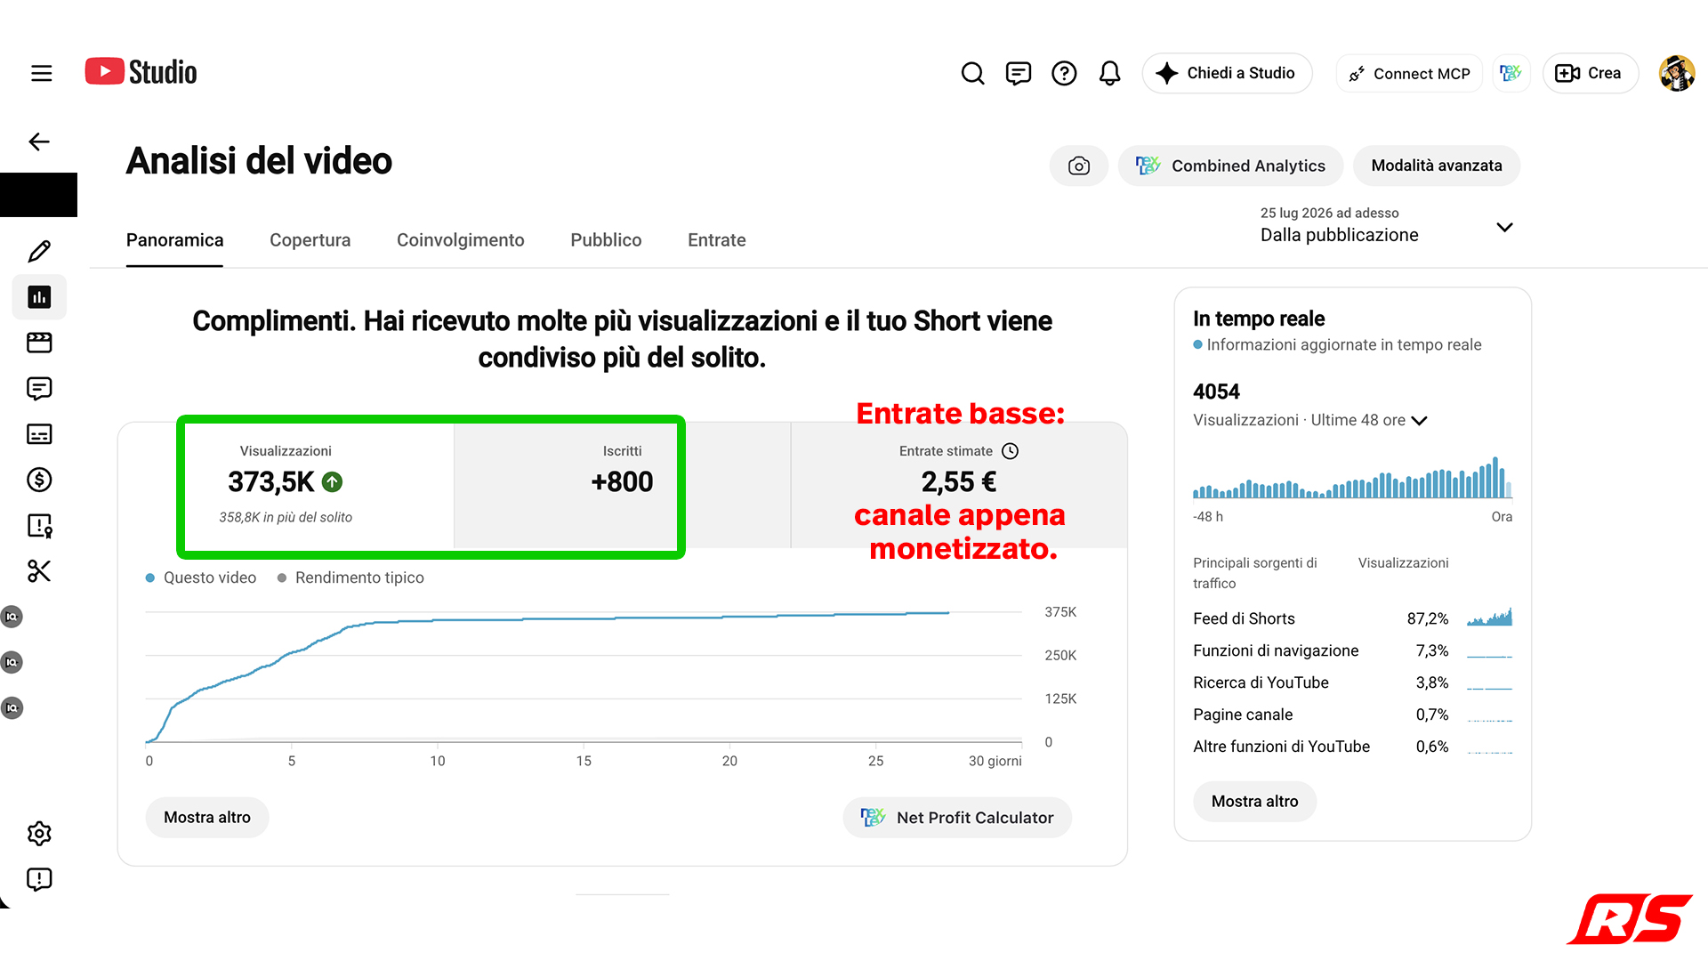Go back with the left arrow
1708x961 pixels.
click(39, 141)
